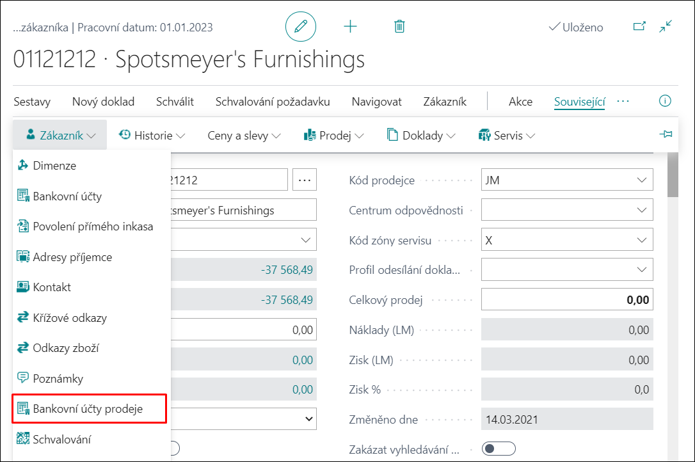Choose Adresy příjemce menu entry
Screen dimensions: 695x462
(92, 257)
